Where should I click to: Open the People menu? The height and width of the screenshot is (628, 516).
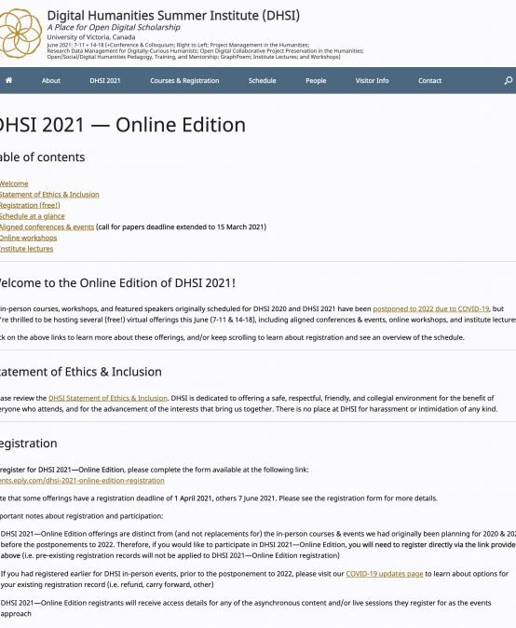pyautogui.click(x=316, y=80)
